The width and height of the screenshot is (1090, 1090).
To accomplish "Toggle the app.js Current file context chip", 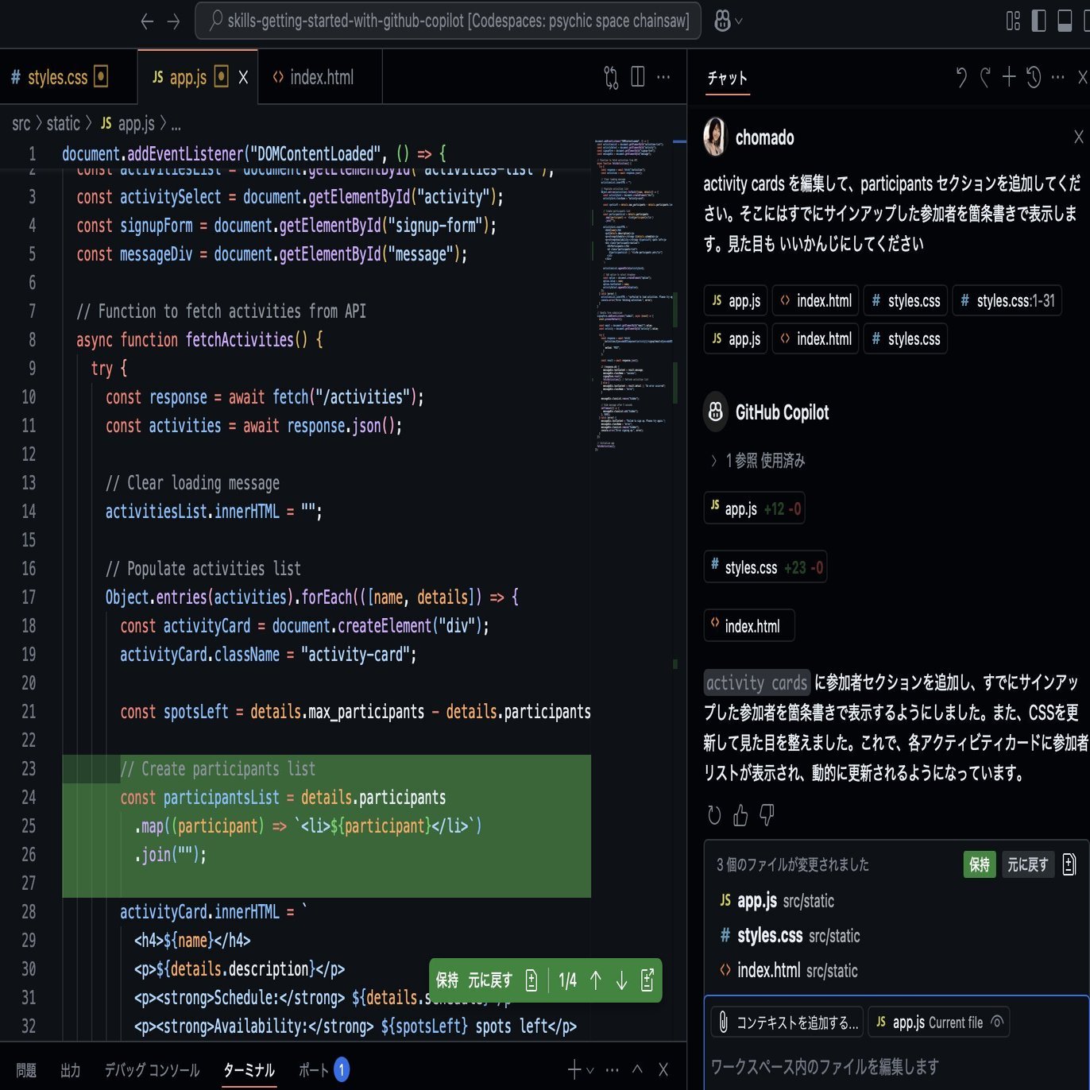I will point(938,1022).
